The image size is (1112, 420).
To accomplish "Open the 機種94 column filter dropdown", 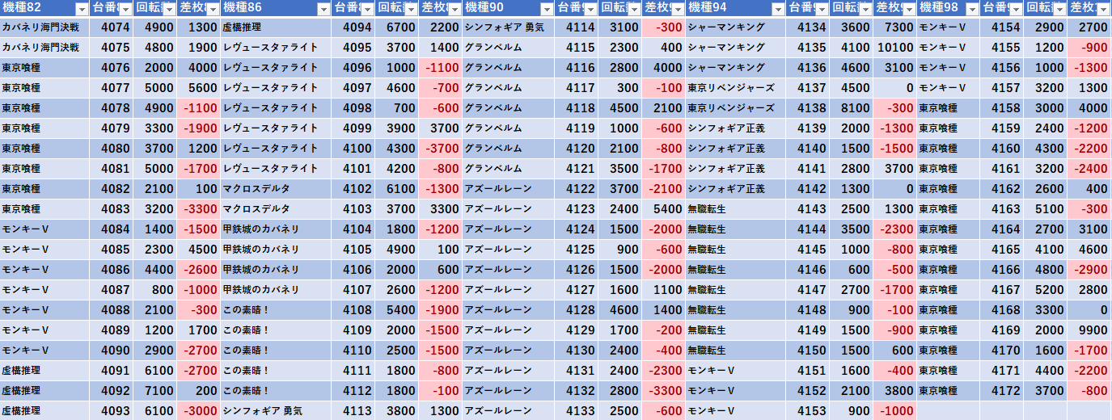I will pos(778,9).
